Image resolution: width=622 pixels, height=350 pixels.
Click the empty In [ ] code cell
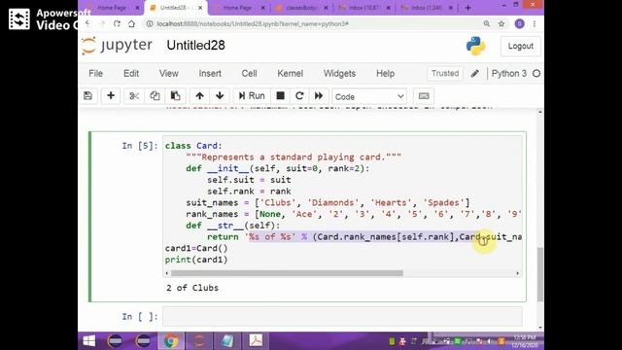point(342,316)
